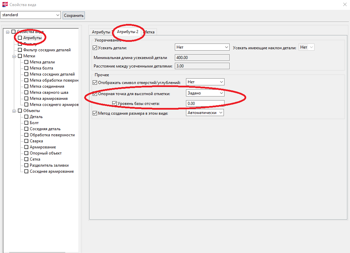Open the standard preset dropdown
The width and height of the screenshot is (350, 253).
point(57,15)
